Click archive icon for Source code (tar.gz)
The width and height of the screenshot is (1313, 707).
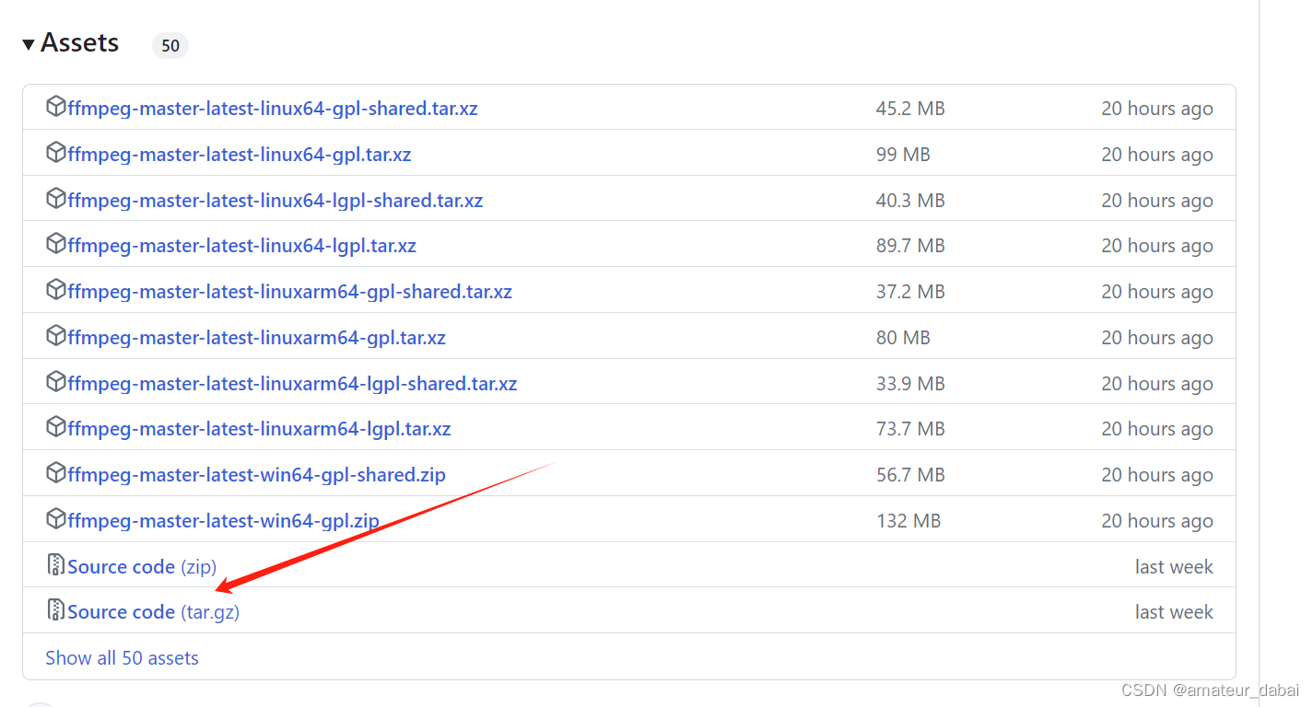pyautogui.click(x=56, y=610)
